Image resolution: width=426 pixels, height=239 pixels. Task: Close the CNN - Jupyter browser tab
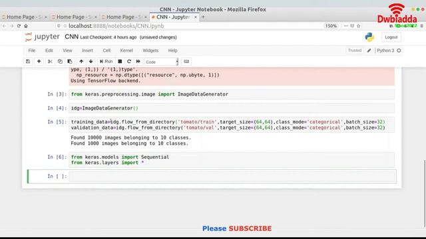point(195,17)
